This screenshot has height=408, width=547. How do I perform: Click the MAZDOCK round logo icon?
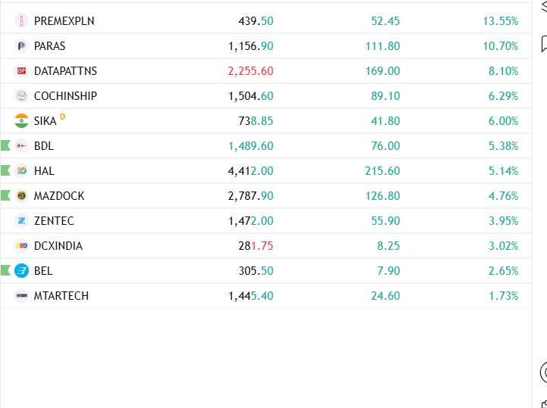(21, 196)
